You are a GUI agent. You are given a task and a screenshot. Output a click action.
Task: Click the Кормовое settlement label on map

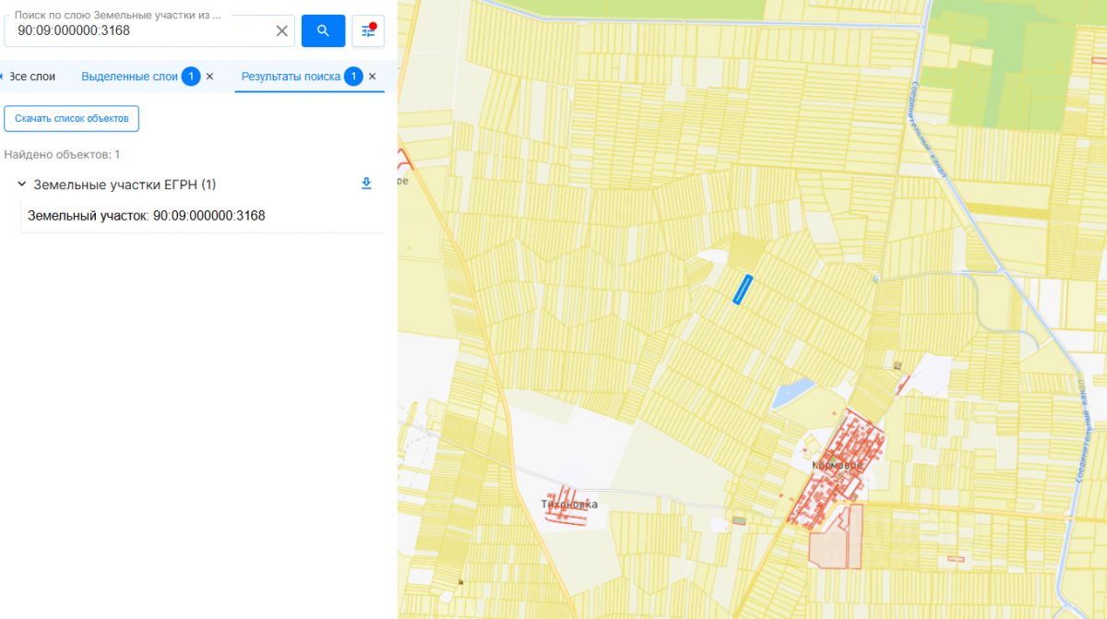tap(837, 466)
